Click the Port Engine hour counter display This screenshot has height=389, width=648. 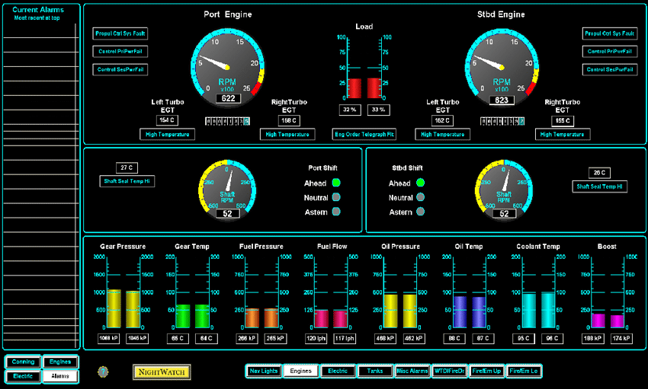coord(228,121)
